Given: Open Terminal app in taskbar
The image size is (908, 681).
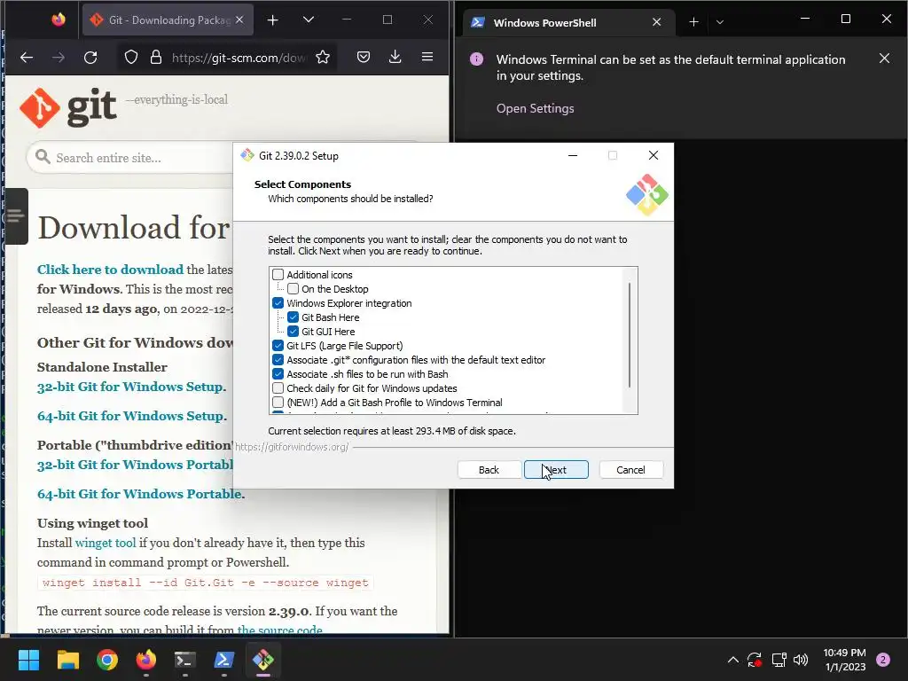Looking at the screenshot, I should [x=184, y=660].
